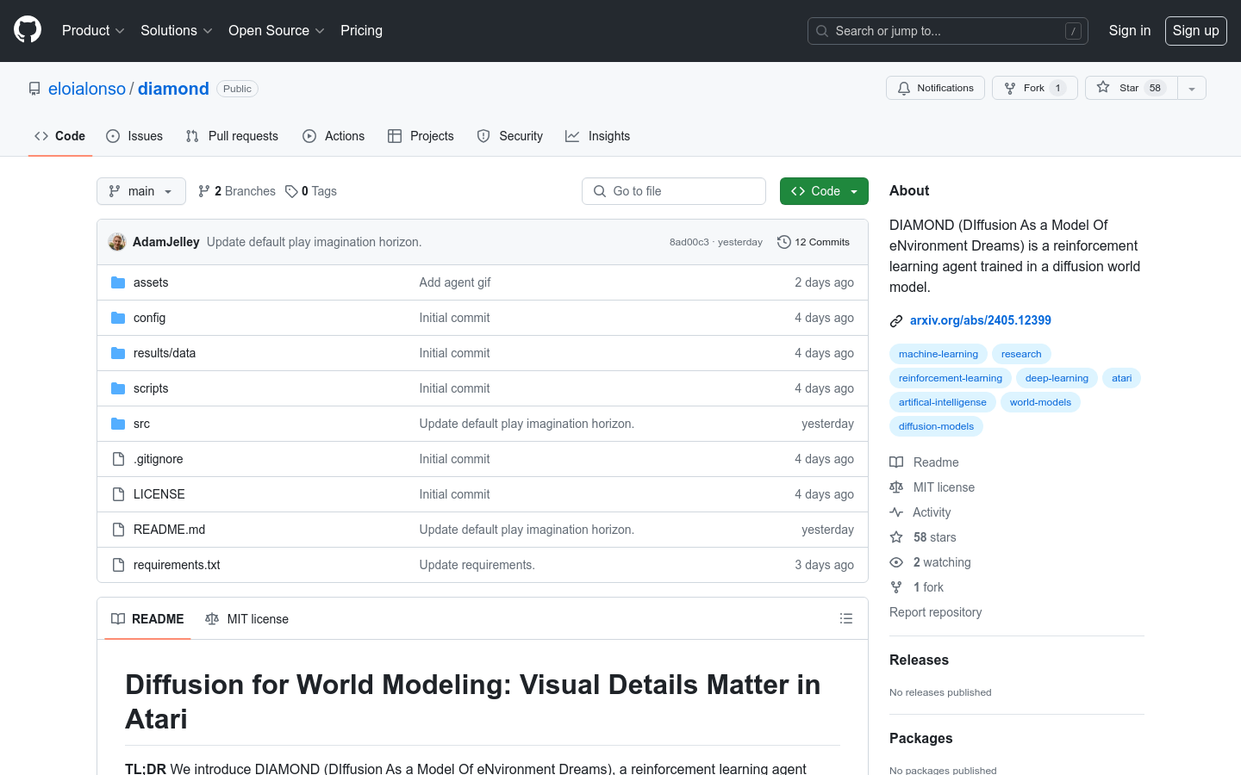Viewport: 1241px width, 775px height.
Task: Click the Sign in link
Action: point(1129,30)
